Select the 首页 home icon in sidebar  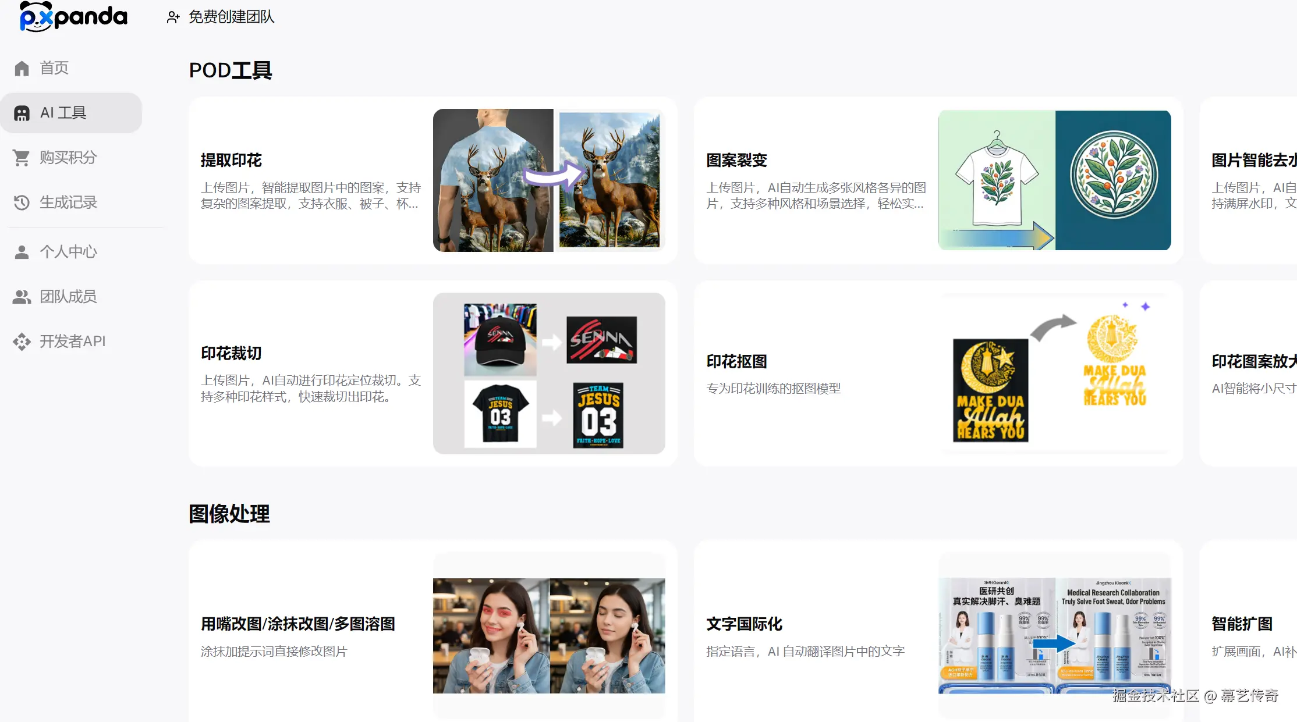22,67
